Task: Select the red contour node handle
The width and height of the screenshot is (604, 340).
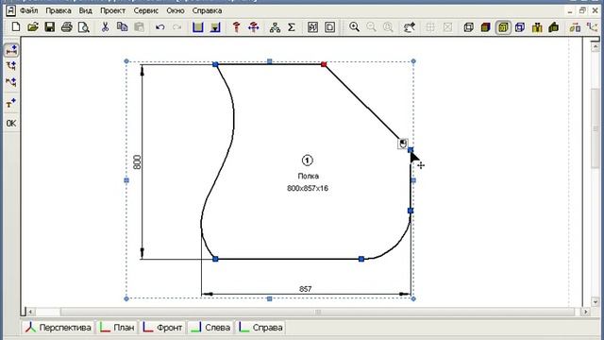Action: [x=324, y=64]
